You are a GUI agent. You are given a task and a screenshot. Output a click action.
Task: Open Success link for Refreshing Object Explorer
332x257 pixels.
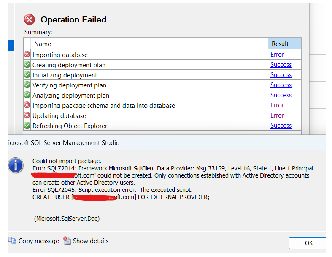281,126
